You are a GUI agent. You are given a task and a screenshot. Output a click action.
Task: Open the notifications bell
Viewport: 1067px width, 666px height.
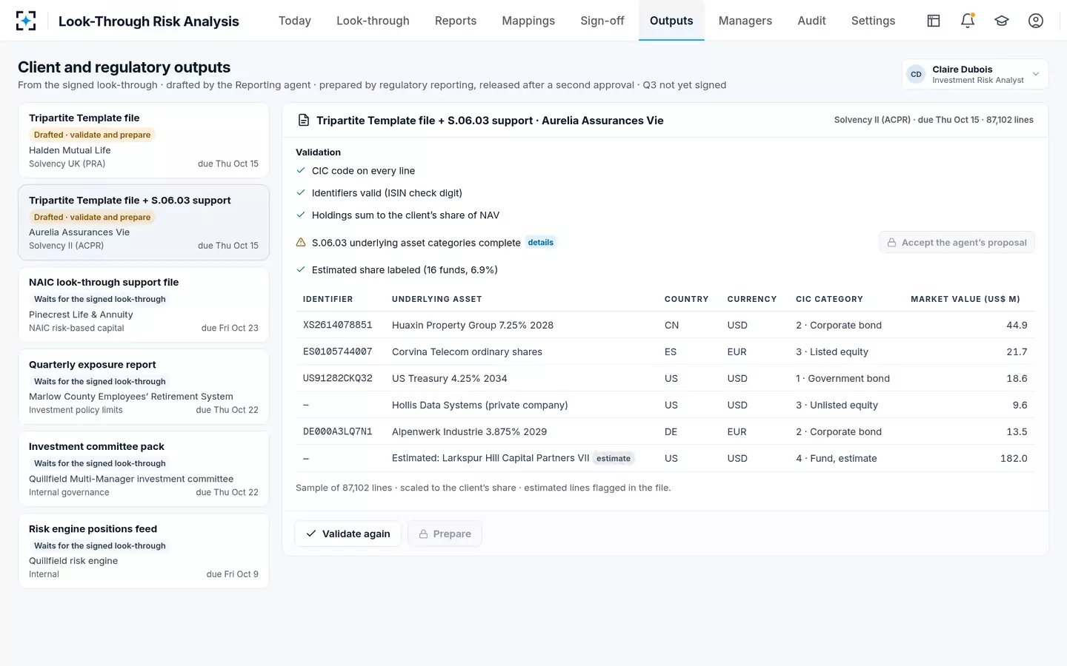(x=968, y=21)
